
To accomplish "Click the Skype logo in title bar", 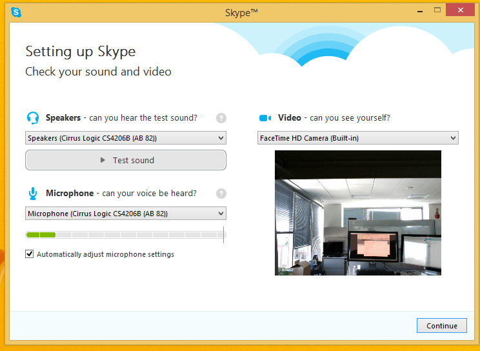I will pyautogui.click(x=16, y=12).
